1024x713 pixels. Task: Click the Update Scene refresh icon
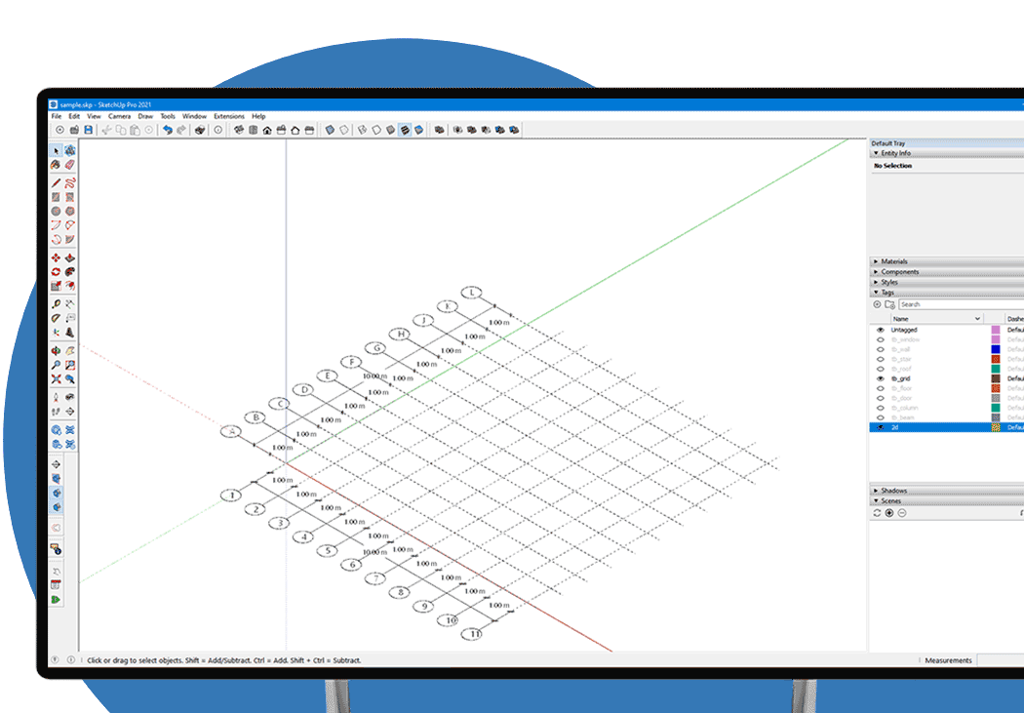coord(877,513)
